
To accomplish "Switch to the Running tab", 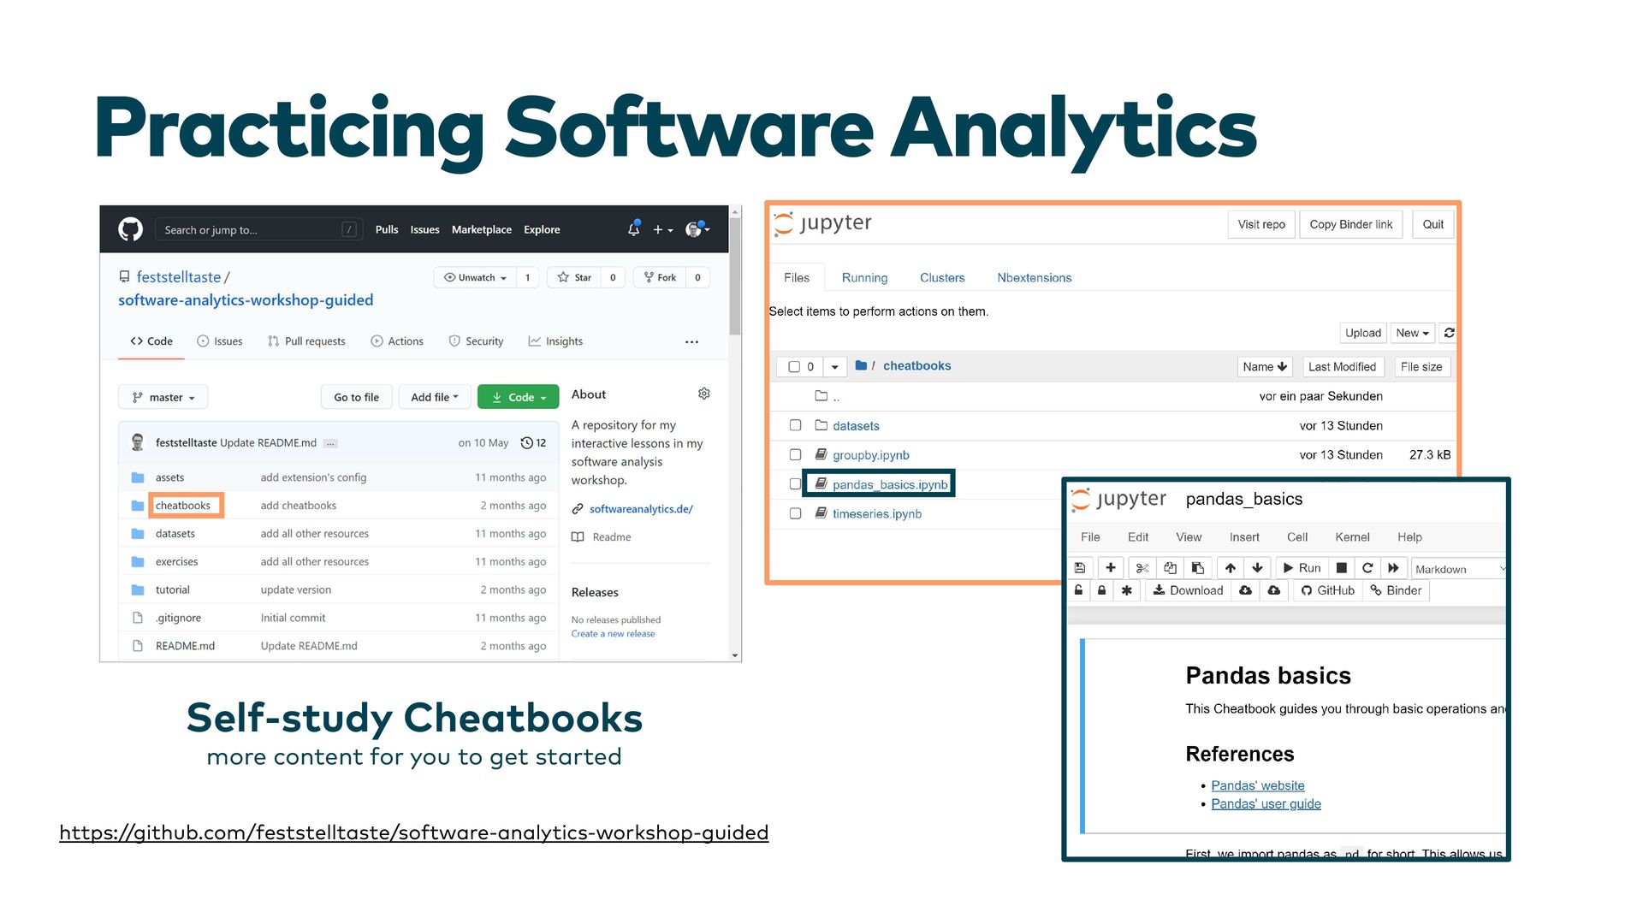I will pyautogui.click(x=864, y=278).
